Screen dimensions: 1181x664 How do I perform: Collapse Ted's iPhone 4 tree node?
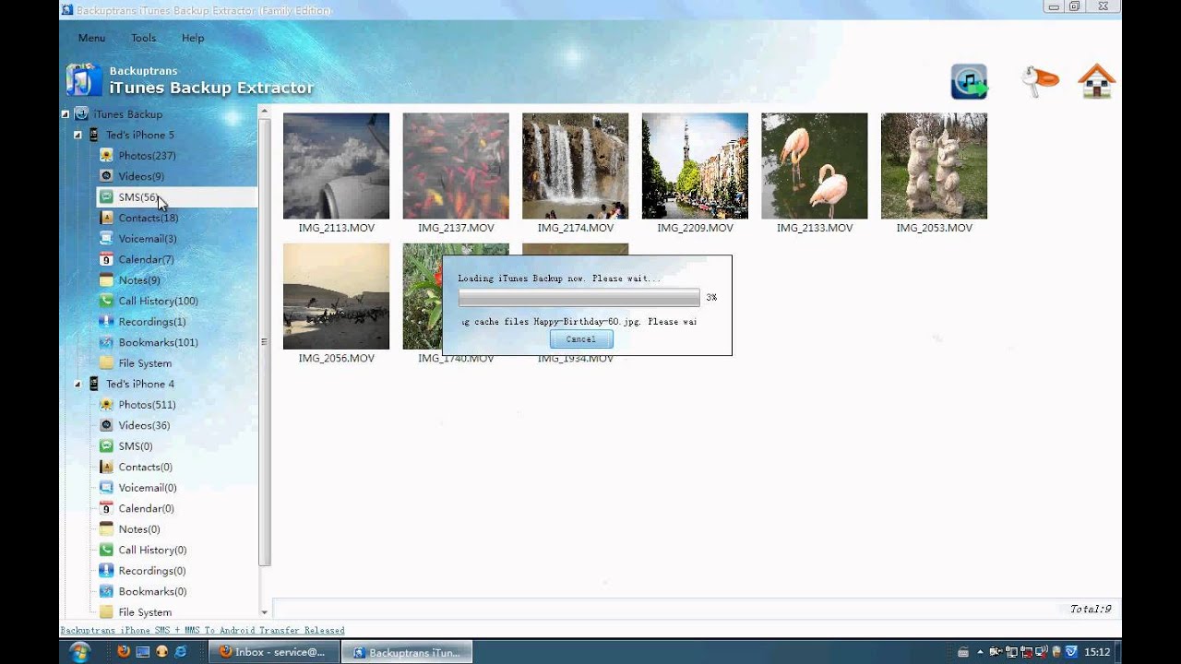pos(78,384)
